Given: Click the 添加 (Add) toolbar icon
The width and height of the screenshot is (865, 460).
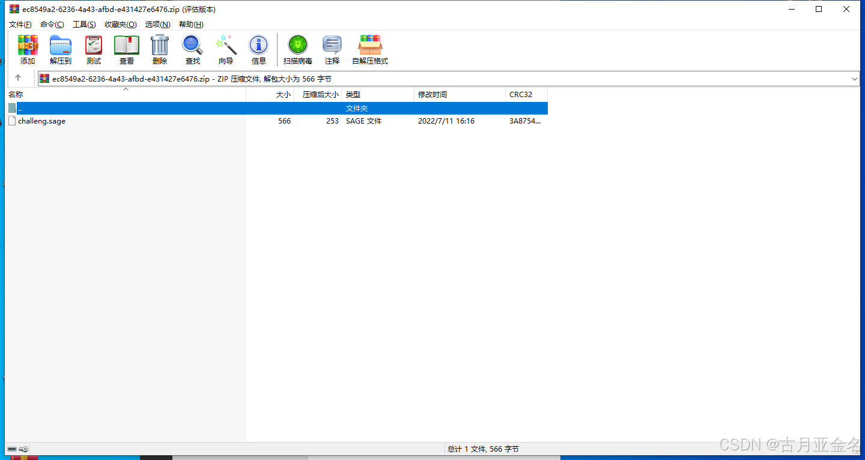Looking at the screenshot, I should coord(27,49).
